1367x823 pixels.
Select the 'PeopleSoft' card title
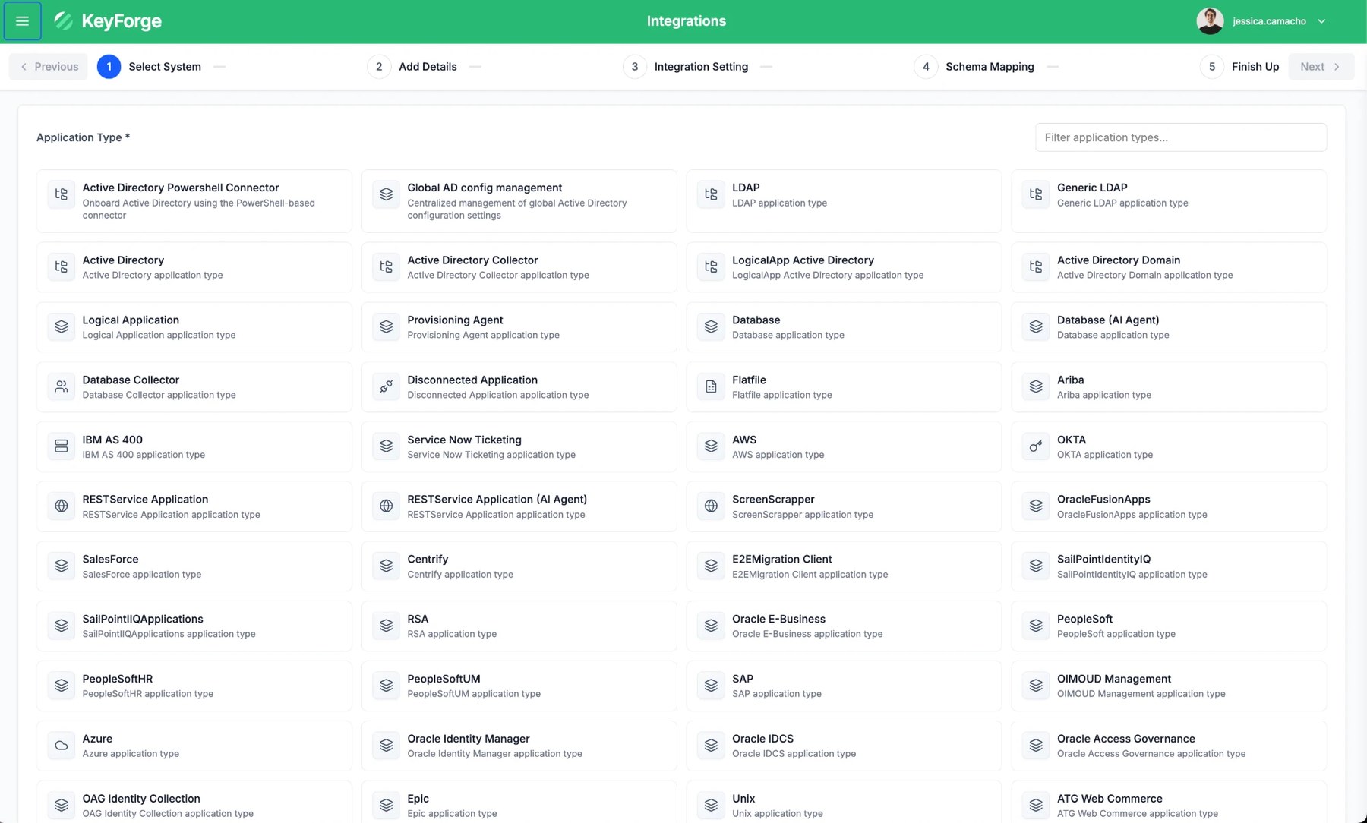click(x=1084, y=620)
